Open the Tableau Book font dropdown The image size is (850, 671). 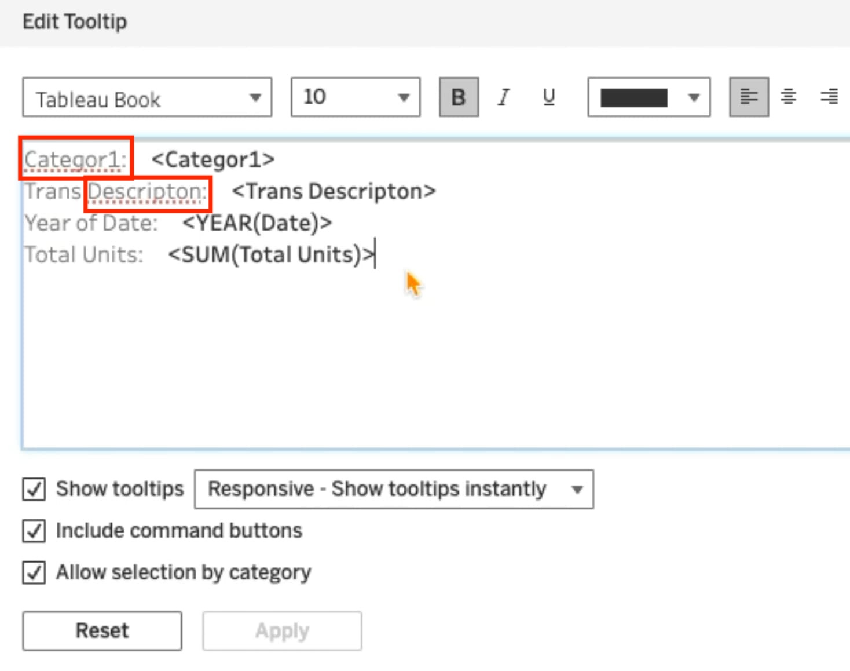147,98
